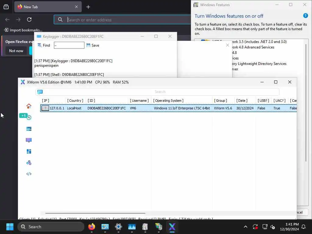Click the flag thumbnail in the 127.0.0.1 row

click(x=45, y=108)
